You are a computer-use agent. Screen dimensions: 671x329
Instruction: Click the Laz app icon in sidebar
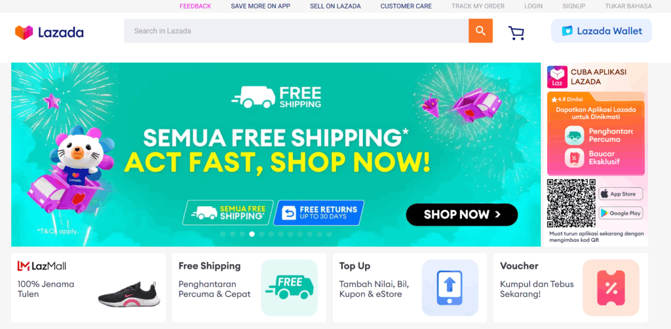click(x=557, y=77)
